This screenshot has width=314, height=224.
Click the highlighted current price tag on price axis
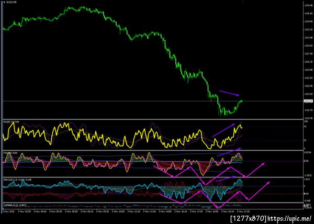pos(309,101)
